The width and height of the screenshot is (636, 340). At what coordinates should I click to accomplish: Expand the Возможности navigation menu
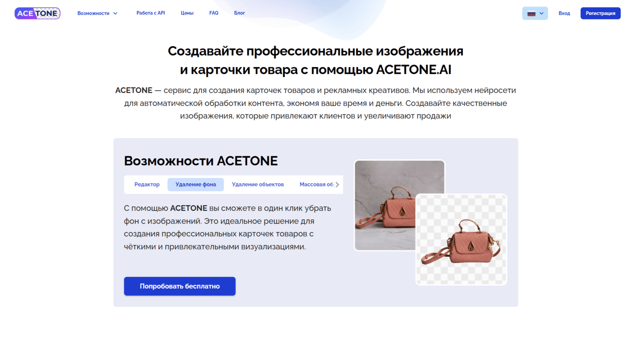(97, 13)
